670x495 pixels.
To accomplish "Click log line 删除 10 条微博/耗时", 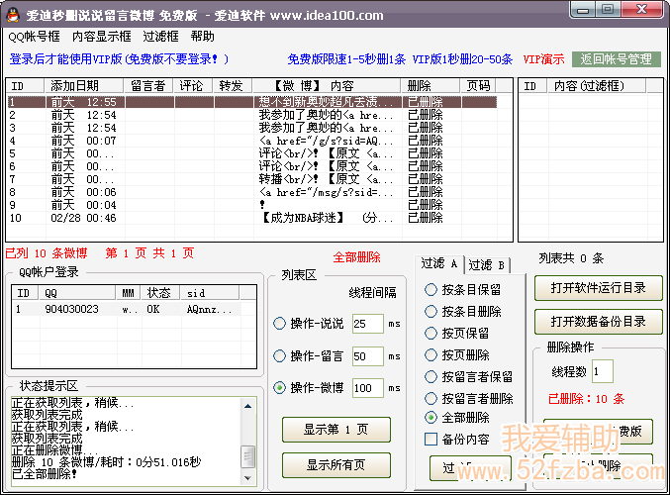I will pos(107,462).
